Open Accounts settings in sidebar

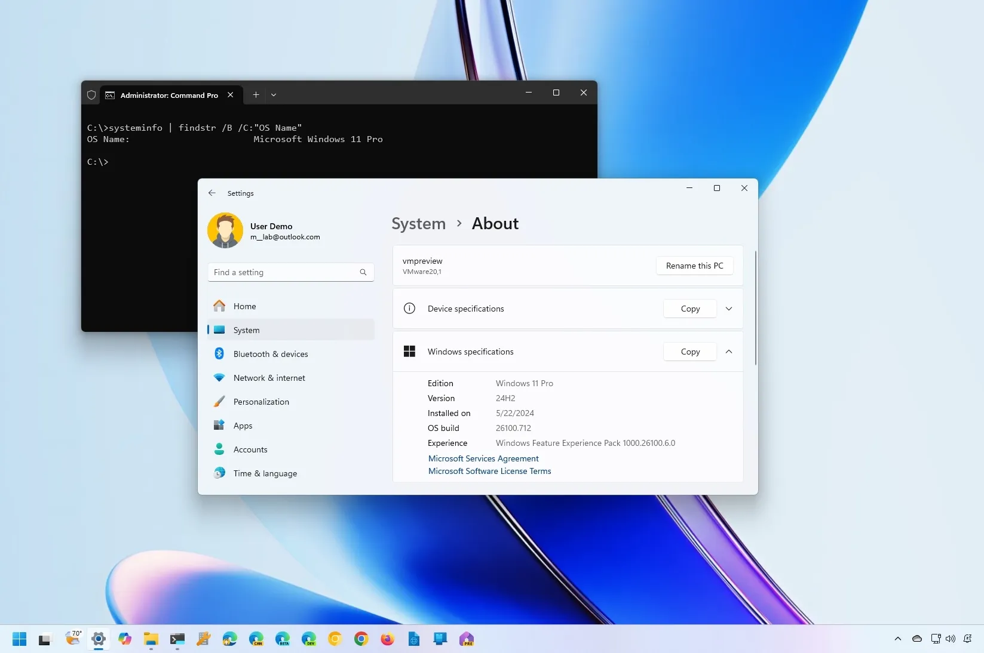click(250, 449)
